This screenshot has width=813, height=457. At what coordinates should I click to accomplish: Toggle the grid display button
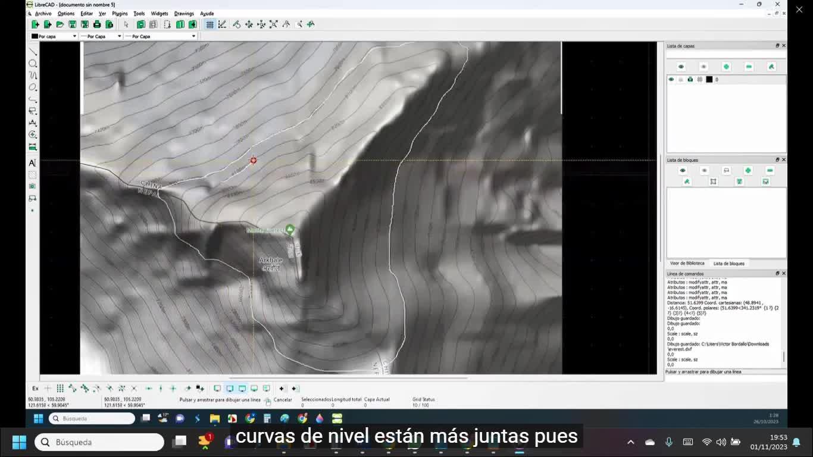click(x=209, y=24)
